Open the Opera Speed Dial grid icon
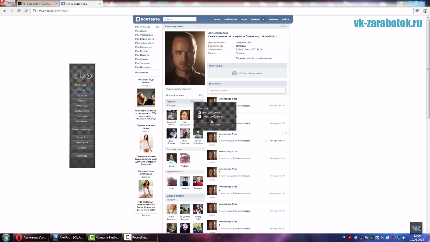The height and width of the screenshot is (242, 430). (x=26, y=11)
